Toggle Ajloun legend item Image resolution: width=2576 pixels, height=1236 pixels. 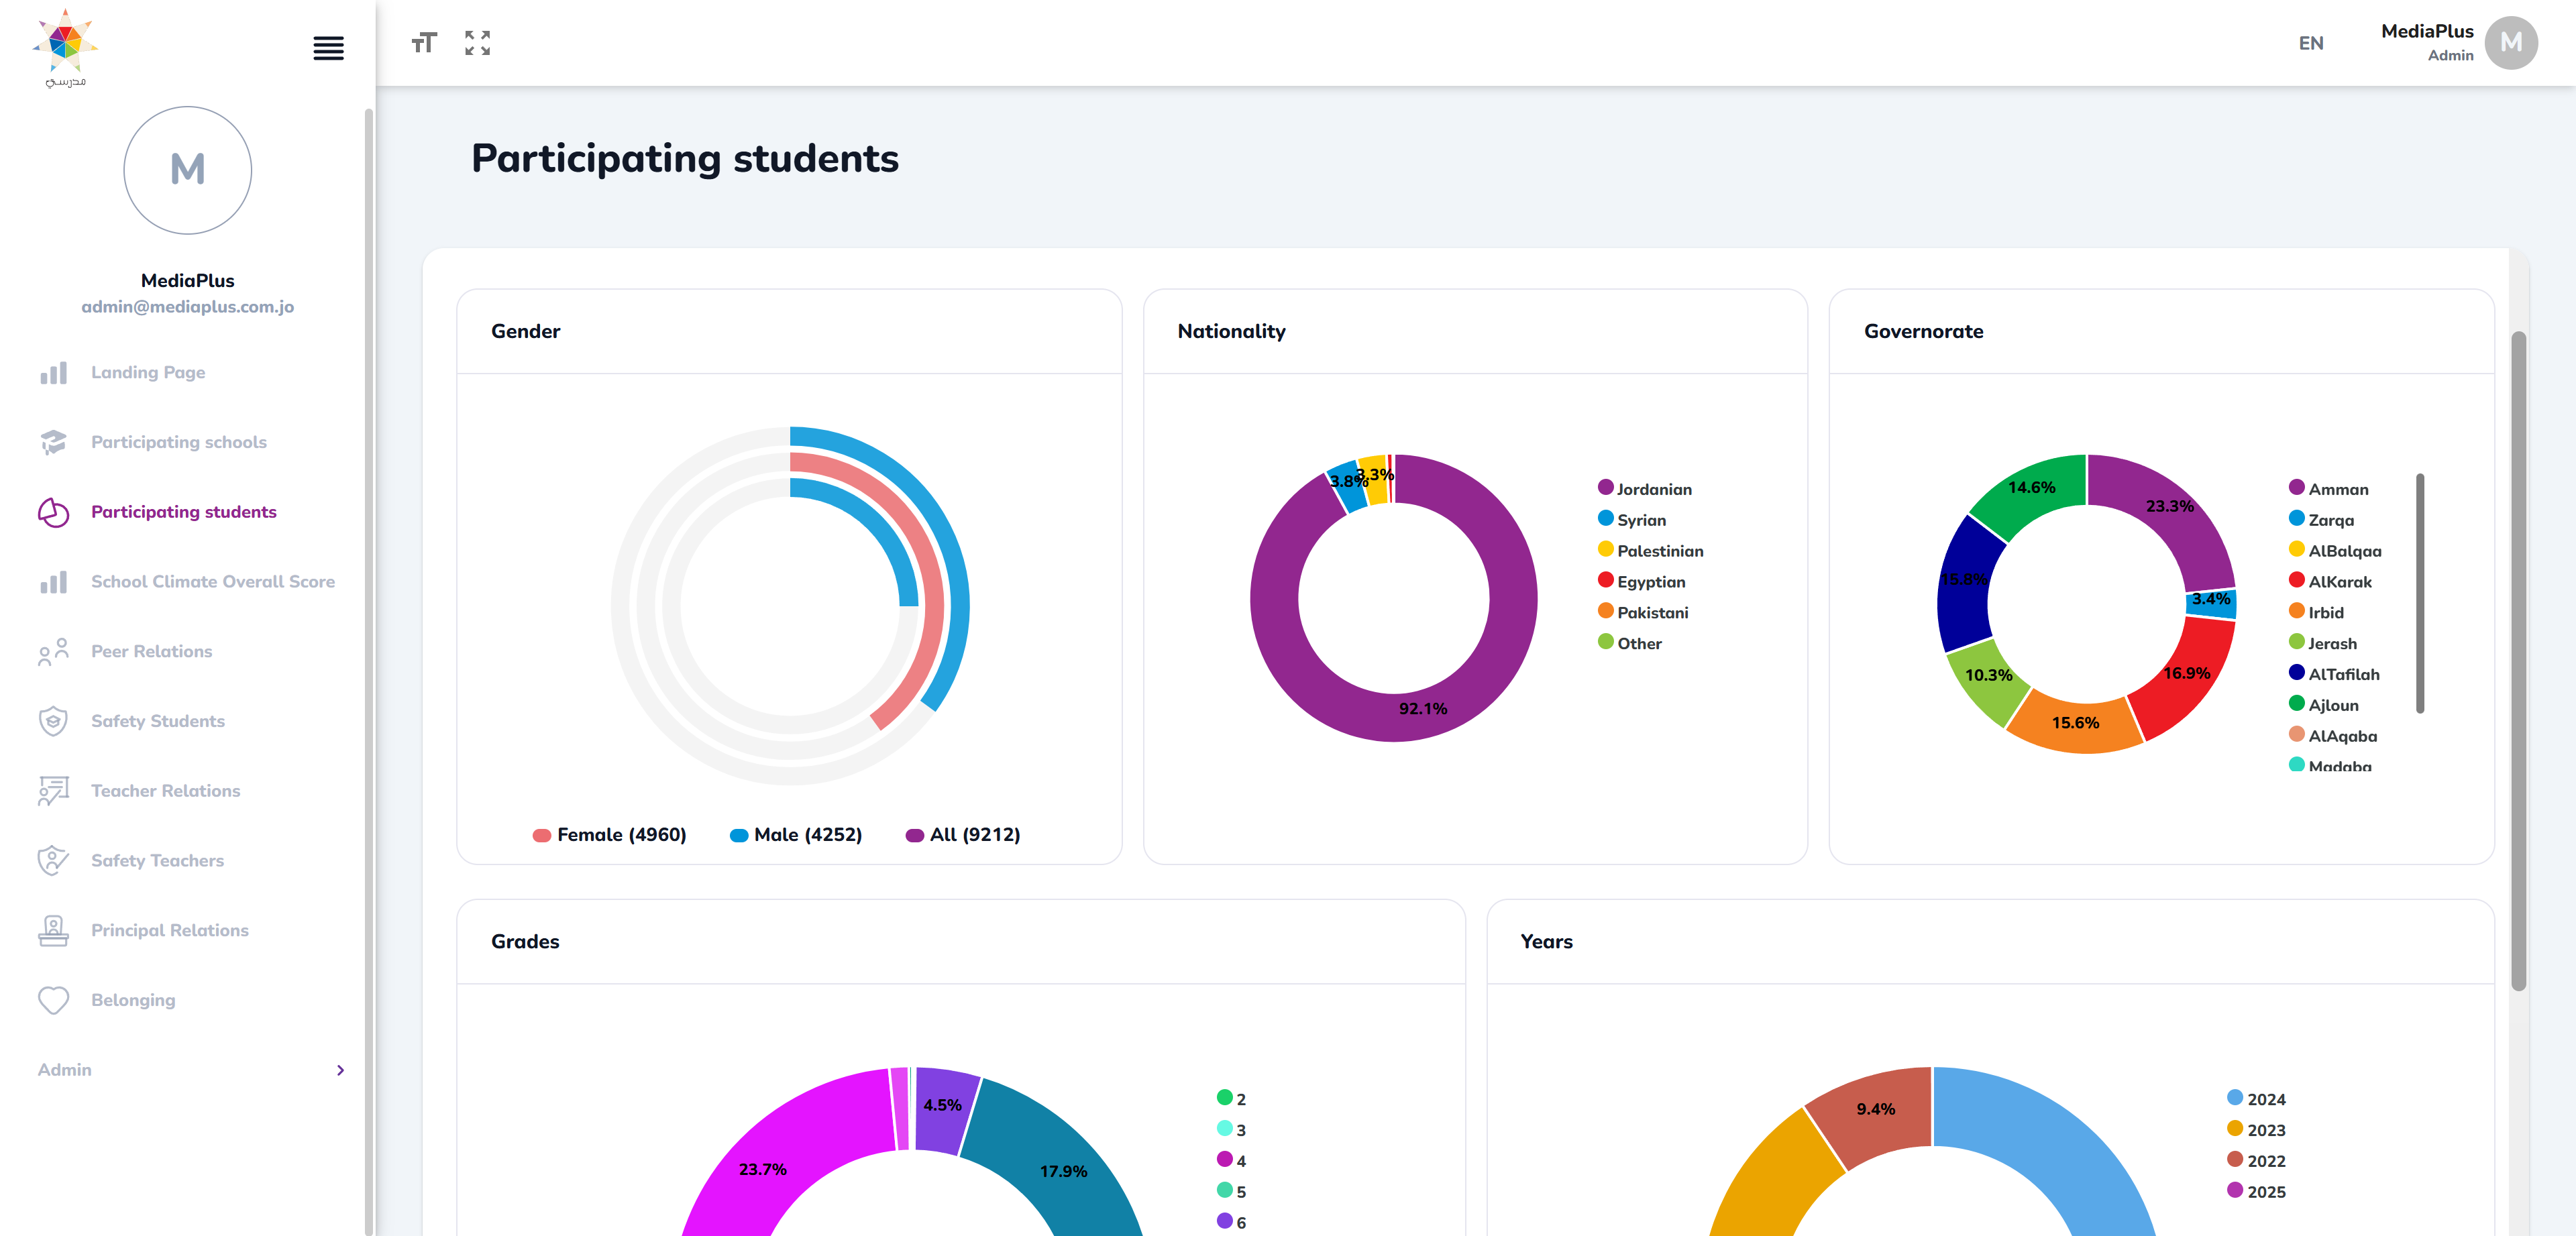click(2324, 706)
